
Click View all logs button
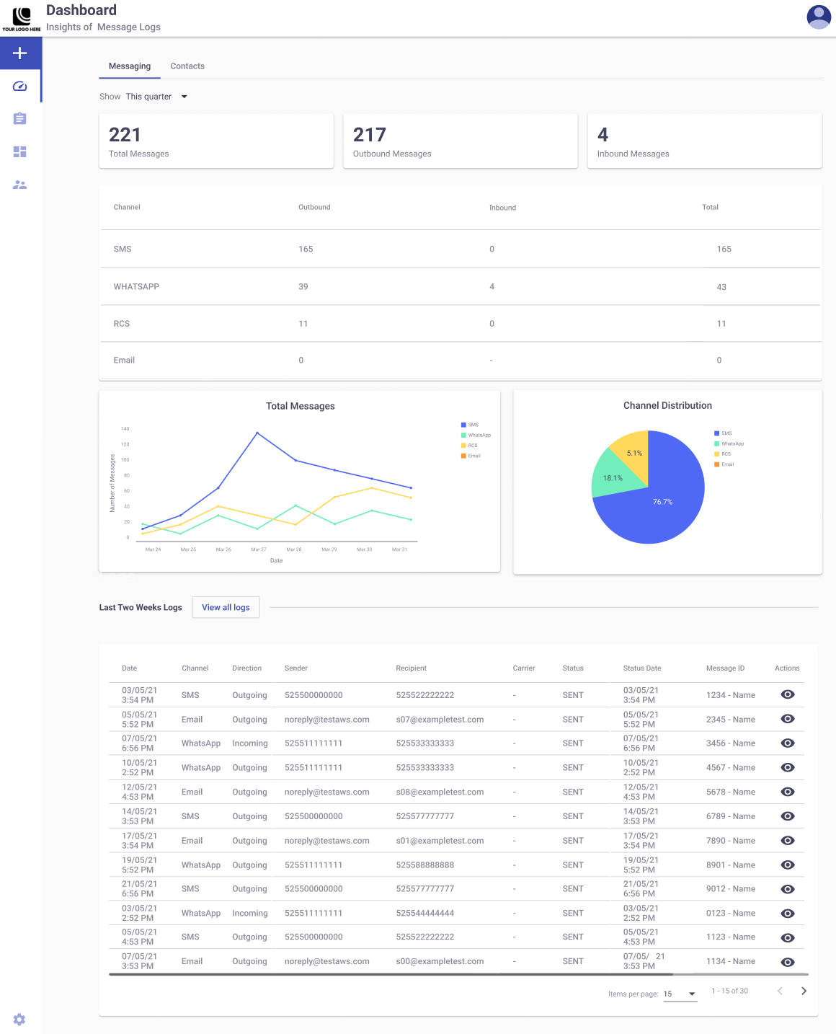226,607
